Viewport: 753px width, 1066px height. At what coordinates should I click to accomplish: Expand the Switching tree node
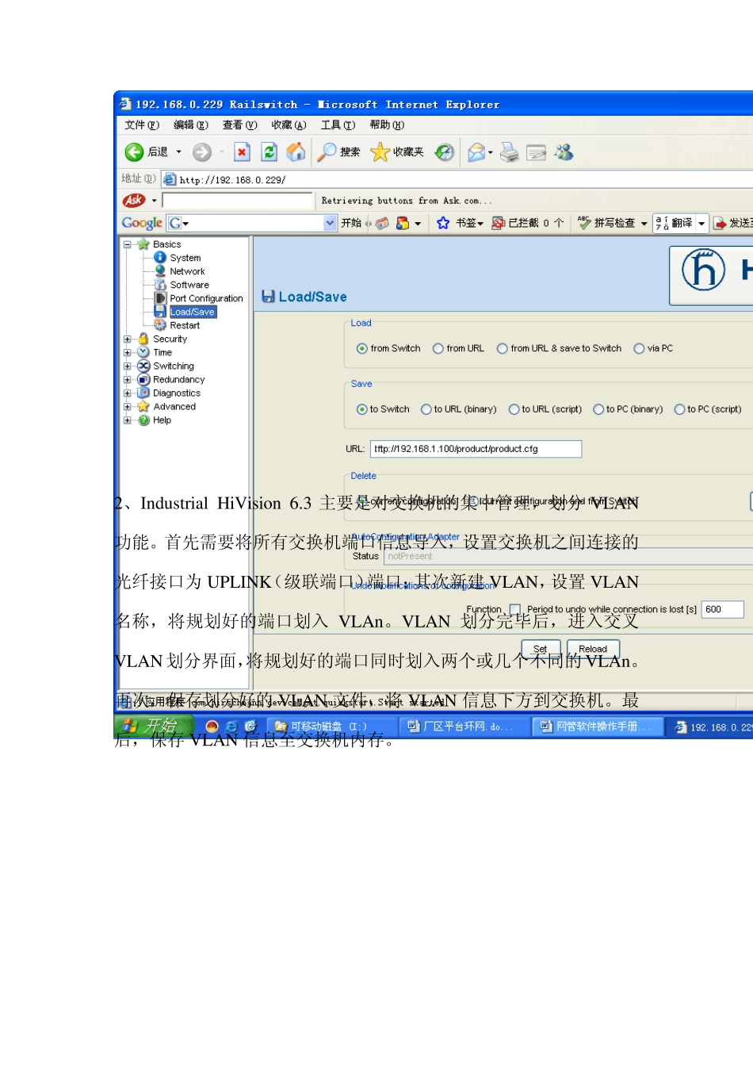pos(128,366)
